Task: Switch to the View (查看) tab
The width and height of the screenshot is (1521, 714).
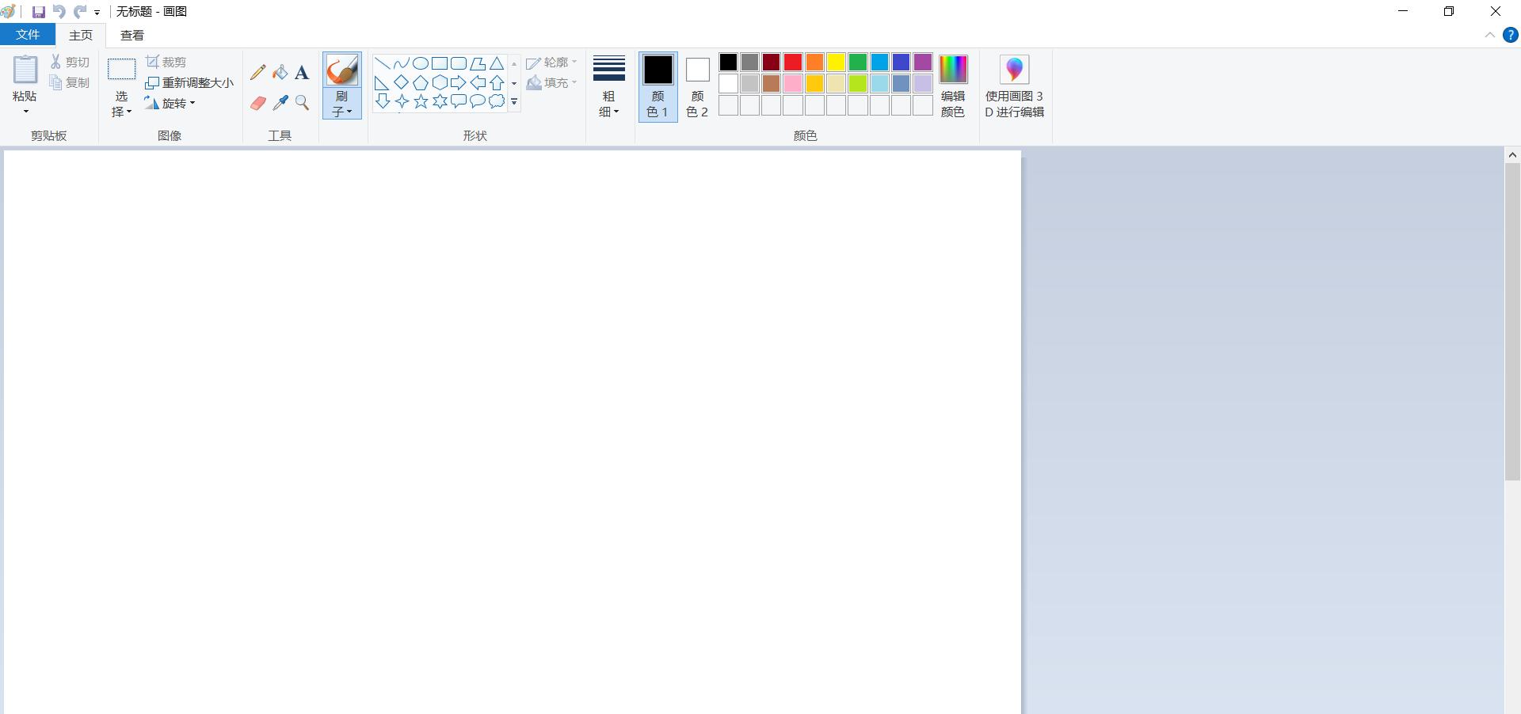Action: [132, 35]
